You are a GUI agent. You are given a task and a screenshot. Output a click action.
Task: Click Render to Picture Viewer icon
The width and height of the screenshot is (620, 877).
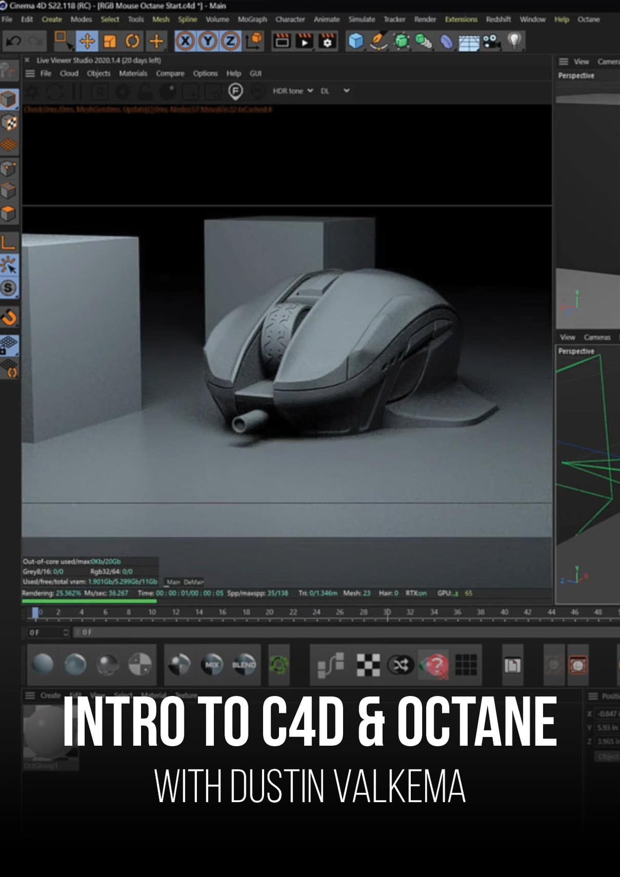point(304,41)
